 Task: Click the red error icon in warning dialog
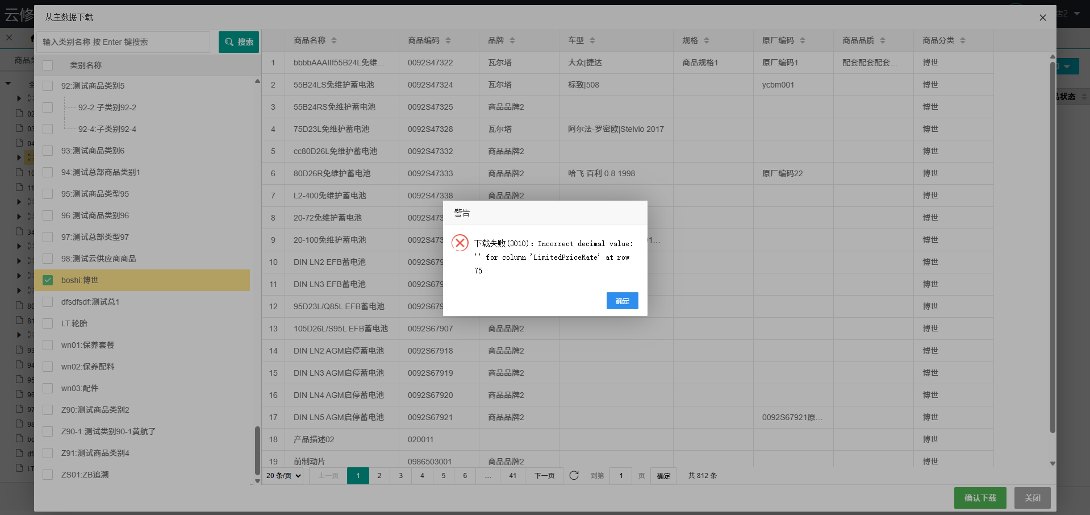(x=460, y=243)
